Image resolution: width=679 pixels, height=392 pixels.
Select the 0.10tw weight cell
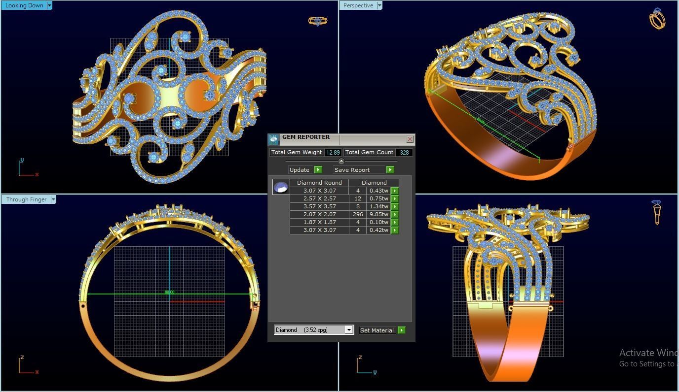[379, 222]
